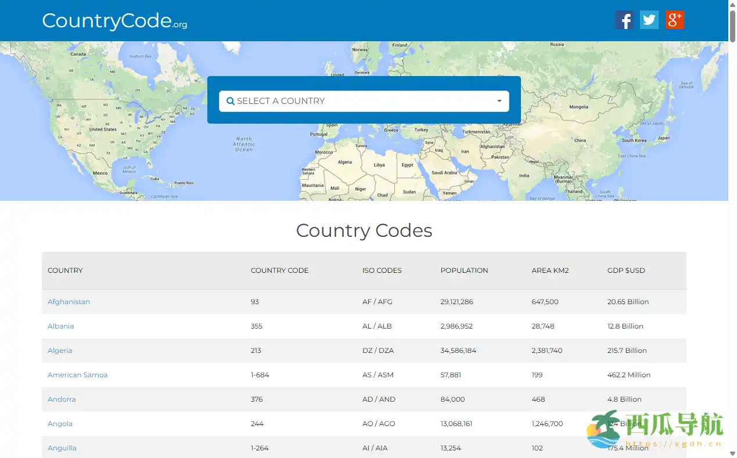Screen dimensions: 737x458
Task: Open the CountryCode.org Facebook page
Action: [x=624, y=19]
